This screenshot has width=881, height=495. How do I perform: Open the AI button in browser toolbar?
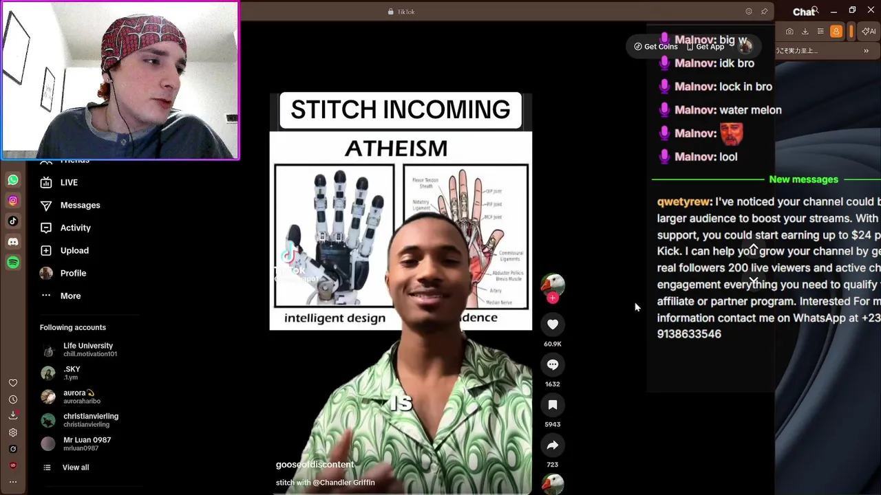[x=869, y=32]
